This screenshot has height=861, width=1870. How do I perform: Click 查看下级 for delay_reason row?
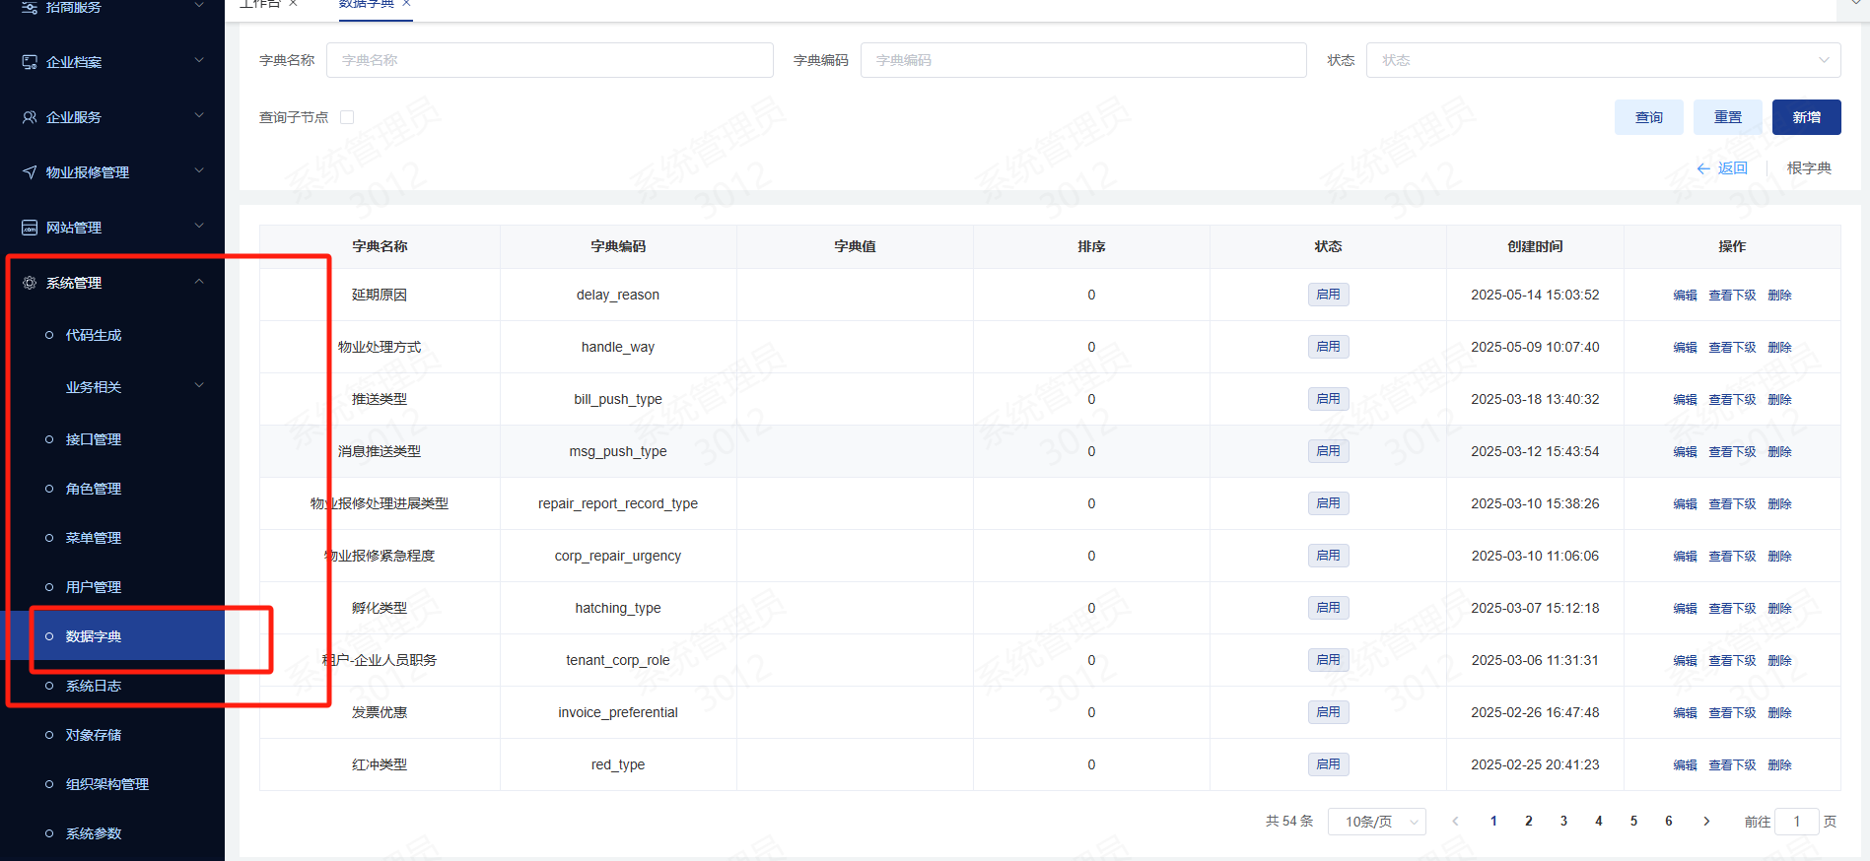tap(1732, 296)
